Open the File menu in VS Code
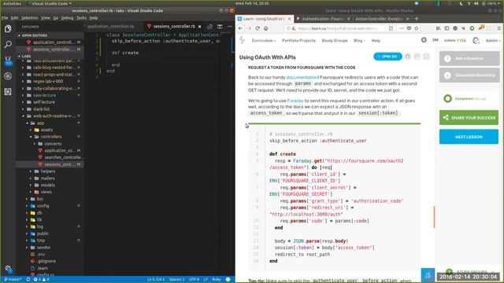This screenshot has width=504, height=283. [x=5, y=18]
